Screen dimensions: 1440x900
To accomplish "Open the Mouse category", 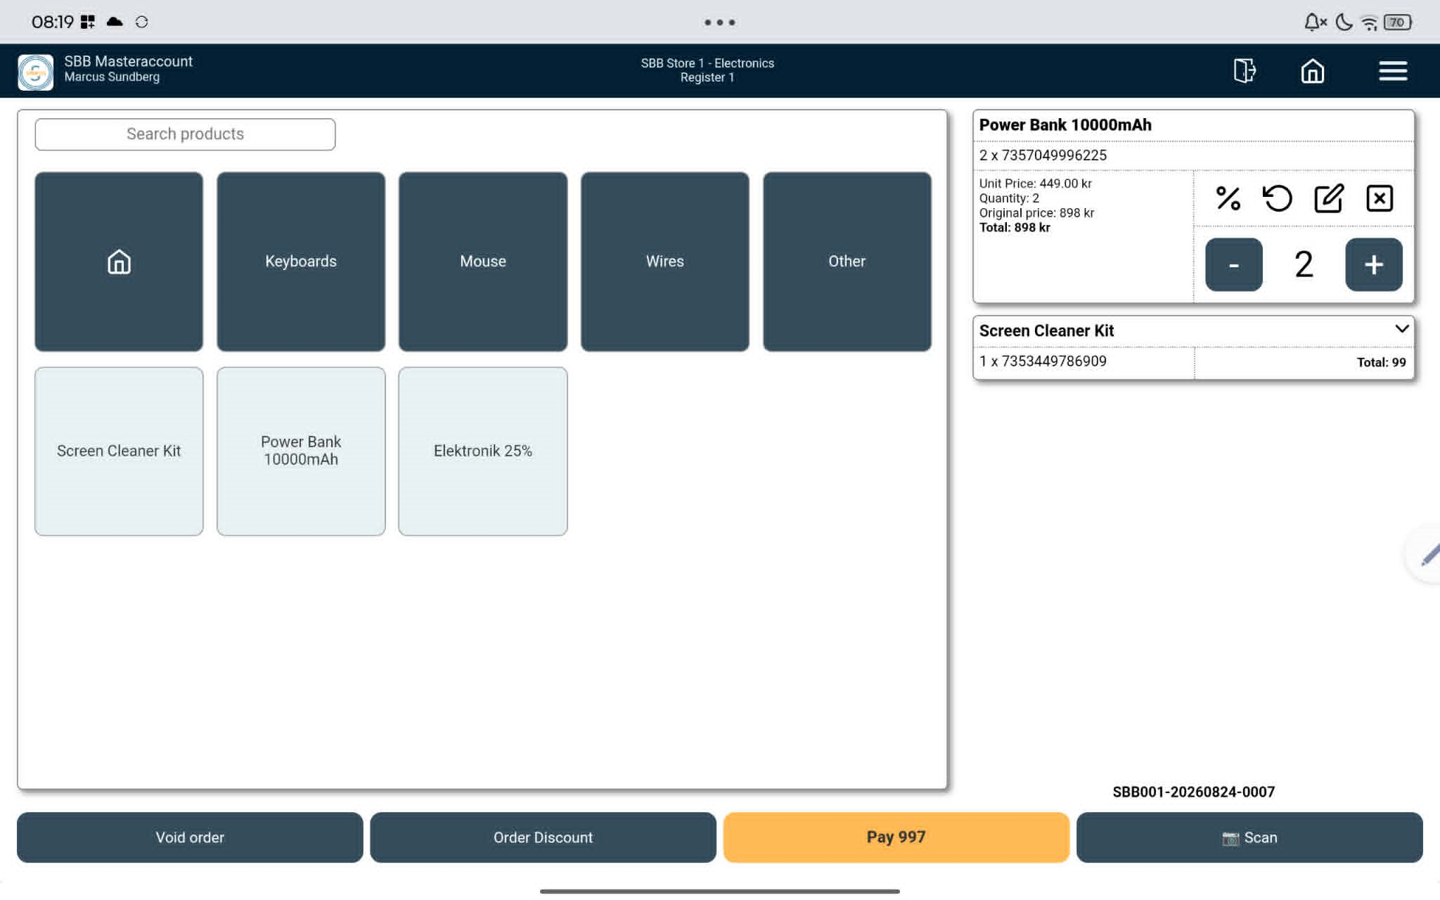I will click(483, 262).
